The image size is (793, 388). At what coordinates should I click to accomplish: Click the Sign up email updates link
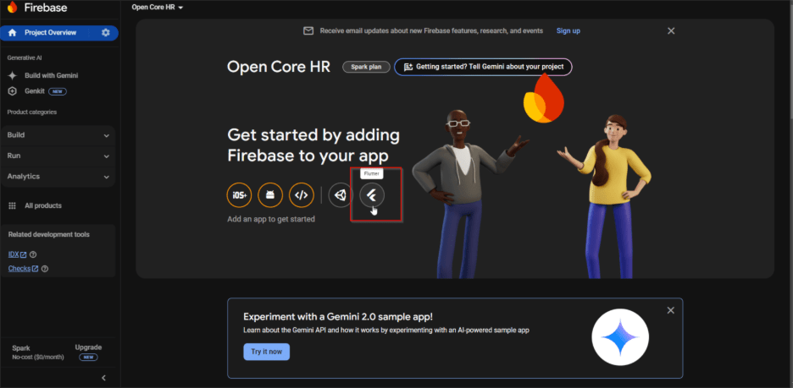pyautogui.click(x=568, y=30)
